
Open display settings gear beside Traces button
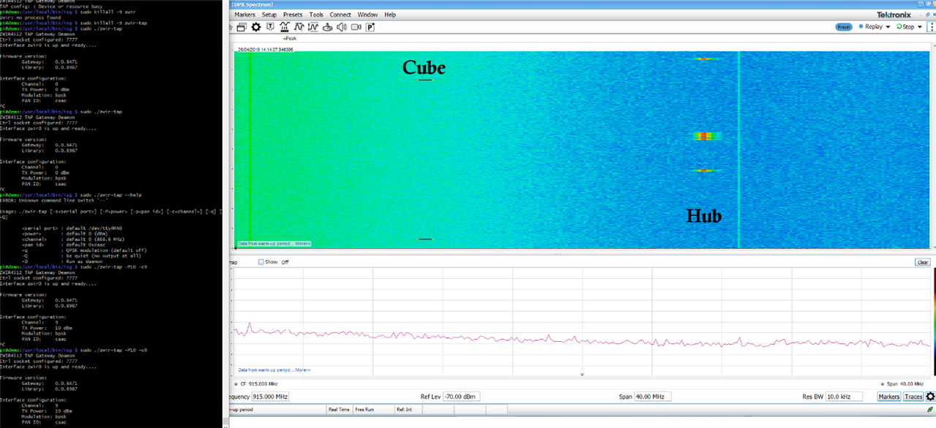tap(930, 397)
